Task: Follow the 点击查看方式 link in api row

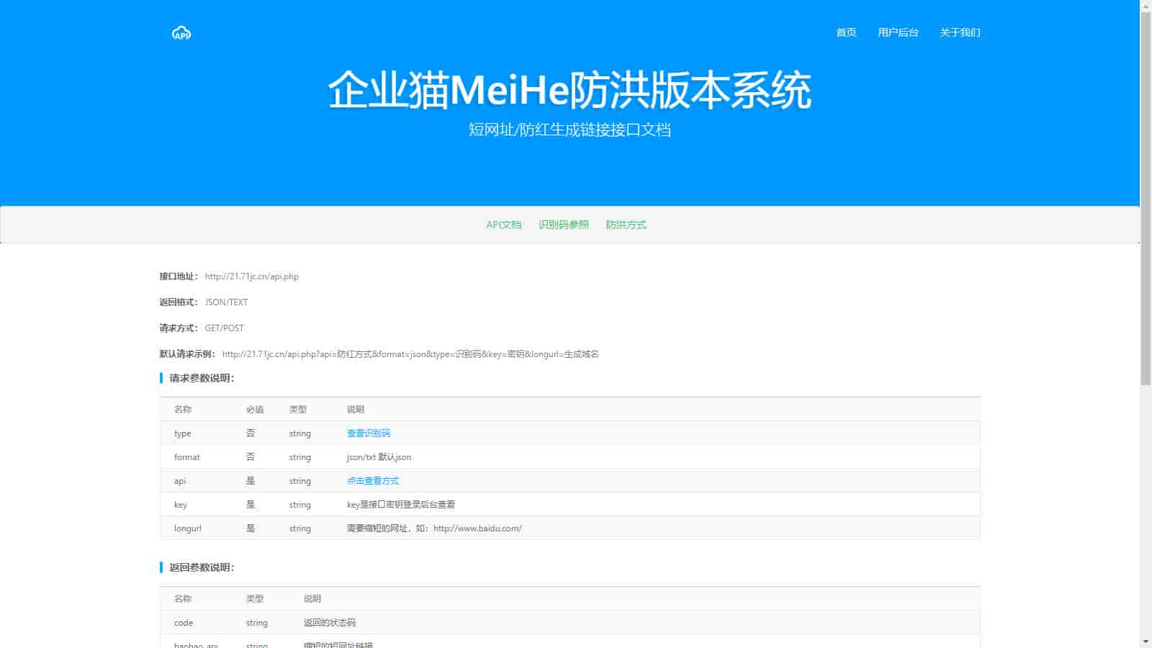Action: (372, 481)
